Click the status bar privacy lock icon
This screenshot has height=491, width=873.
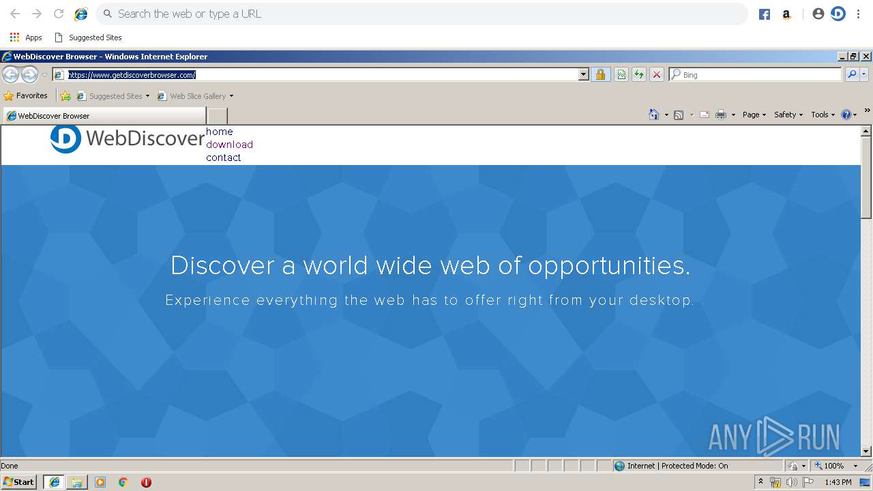pyautogui.click(x=793, y=466)
